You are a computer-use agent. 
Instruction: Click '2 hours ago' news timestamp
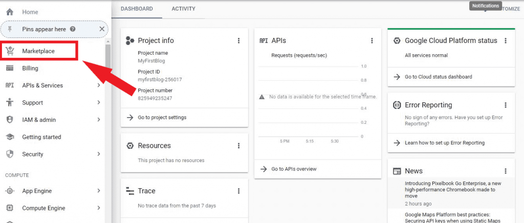[x=418, y=204]
